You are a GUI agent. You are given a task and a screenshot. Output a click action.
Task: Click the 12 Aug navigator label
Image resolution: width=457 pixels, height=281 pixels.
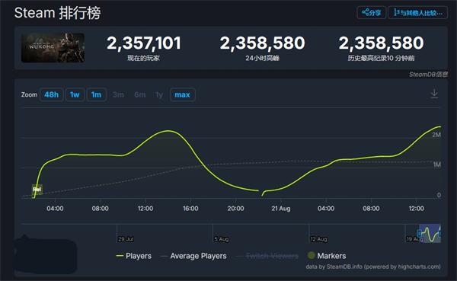point(318,239)
